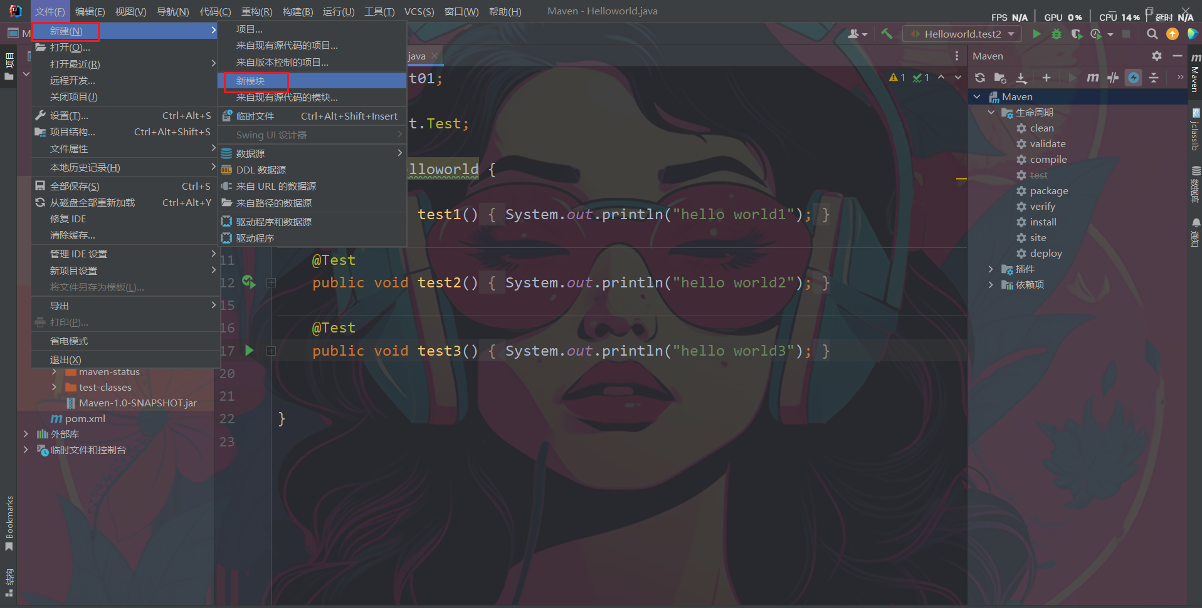Add a Maven project with the plus icon

(1046, 78)
